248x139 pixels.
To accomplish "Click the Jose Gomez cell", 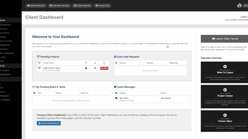I will coord(165,98).
